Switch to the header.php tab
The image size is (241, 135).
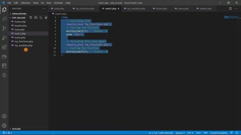(206, 9)
